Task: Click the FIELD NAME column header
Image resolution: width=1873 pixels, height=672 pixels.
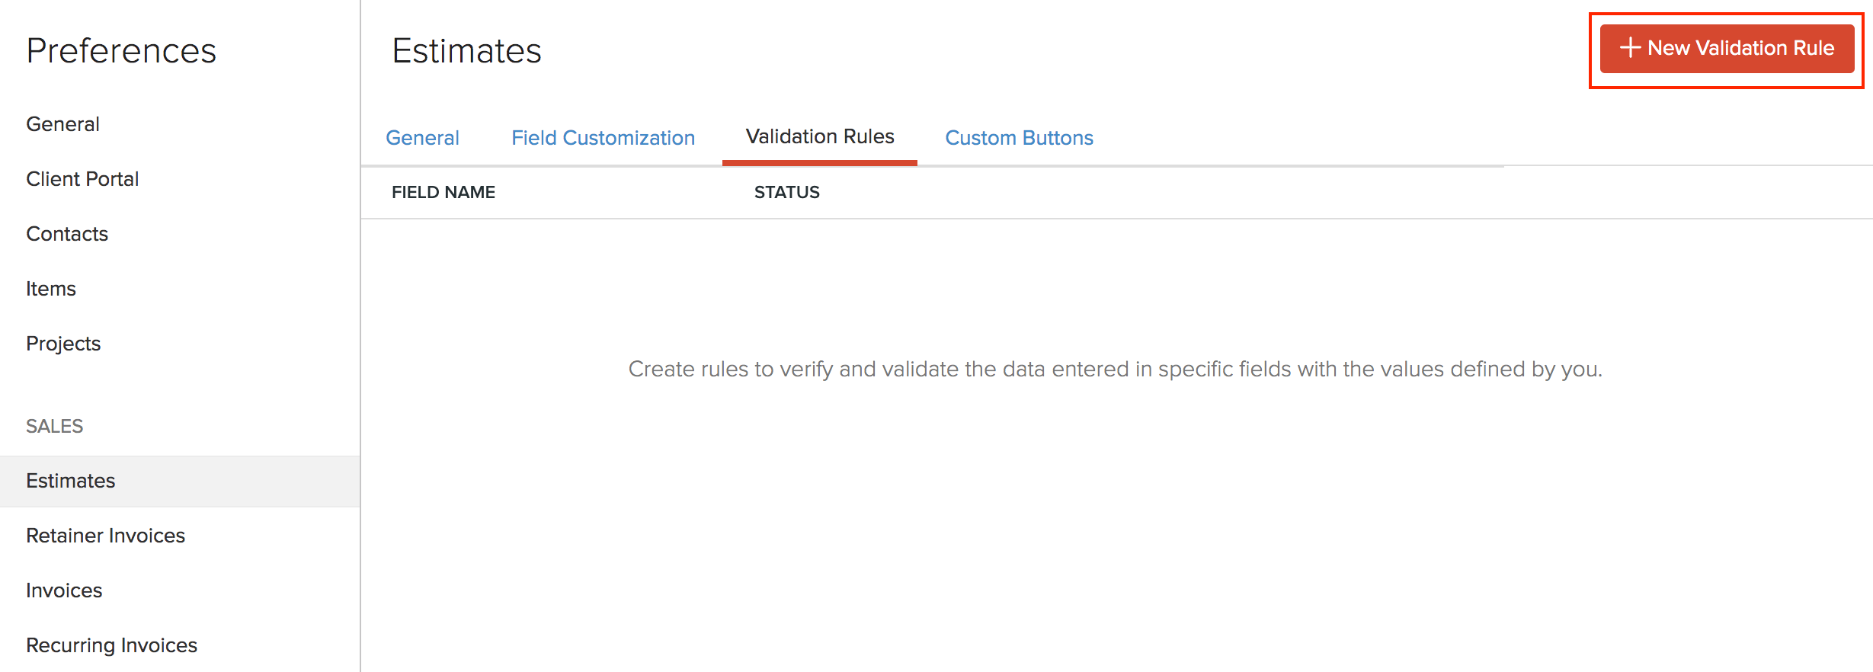Action: pyautogui.click(x=443, y=192)
